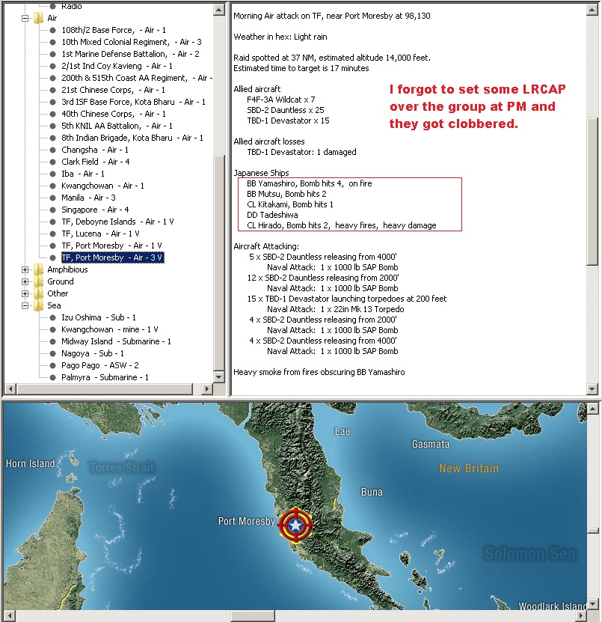Screen dimensions: 602x622
Task: Collapse the Sea folder
Action: (25, 305)
